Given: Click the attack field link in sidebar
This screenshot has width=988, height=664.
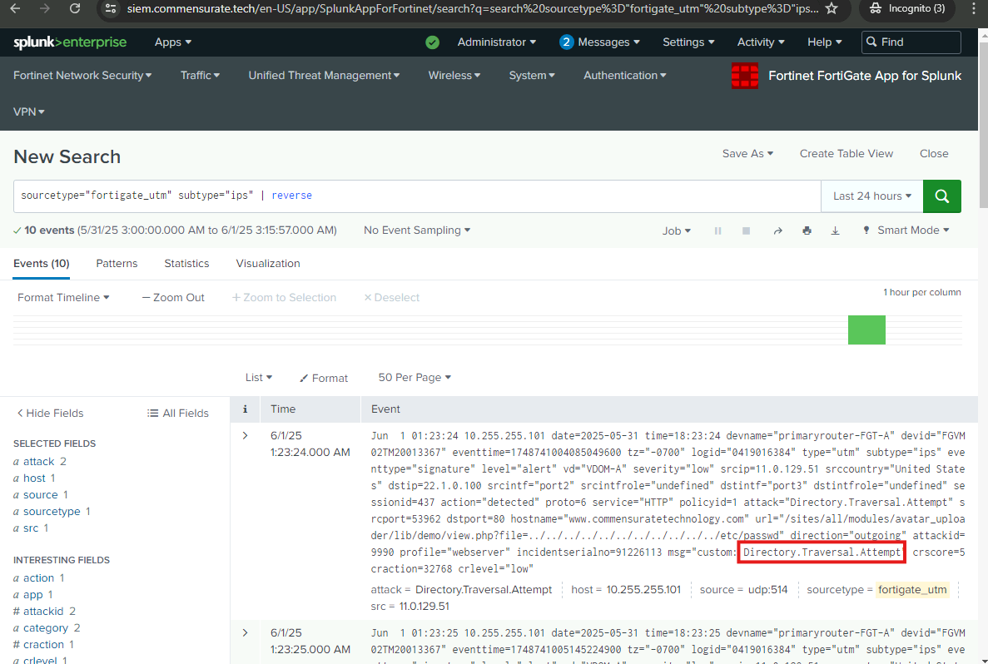Looking at the screenshot, I should [x=39, y=462].
